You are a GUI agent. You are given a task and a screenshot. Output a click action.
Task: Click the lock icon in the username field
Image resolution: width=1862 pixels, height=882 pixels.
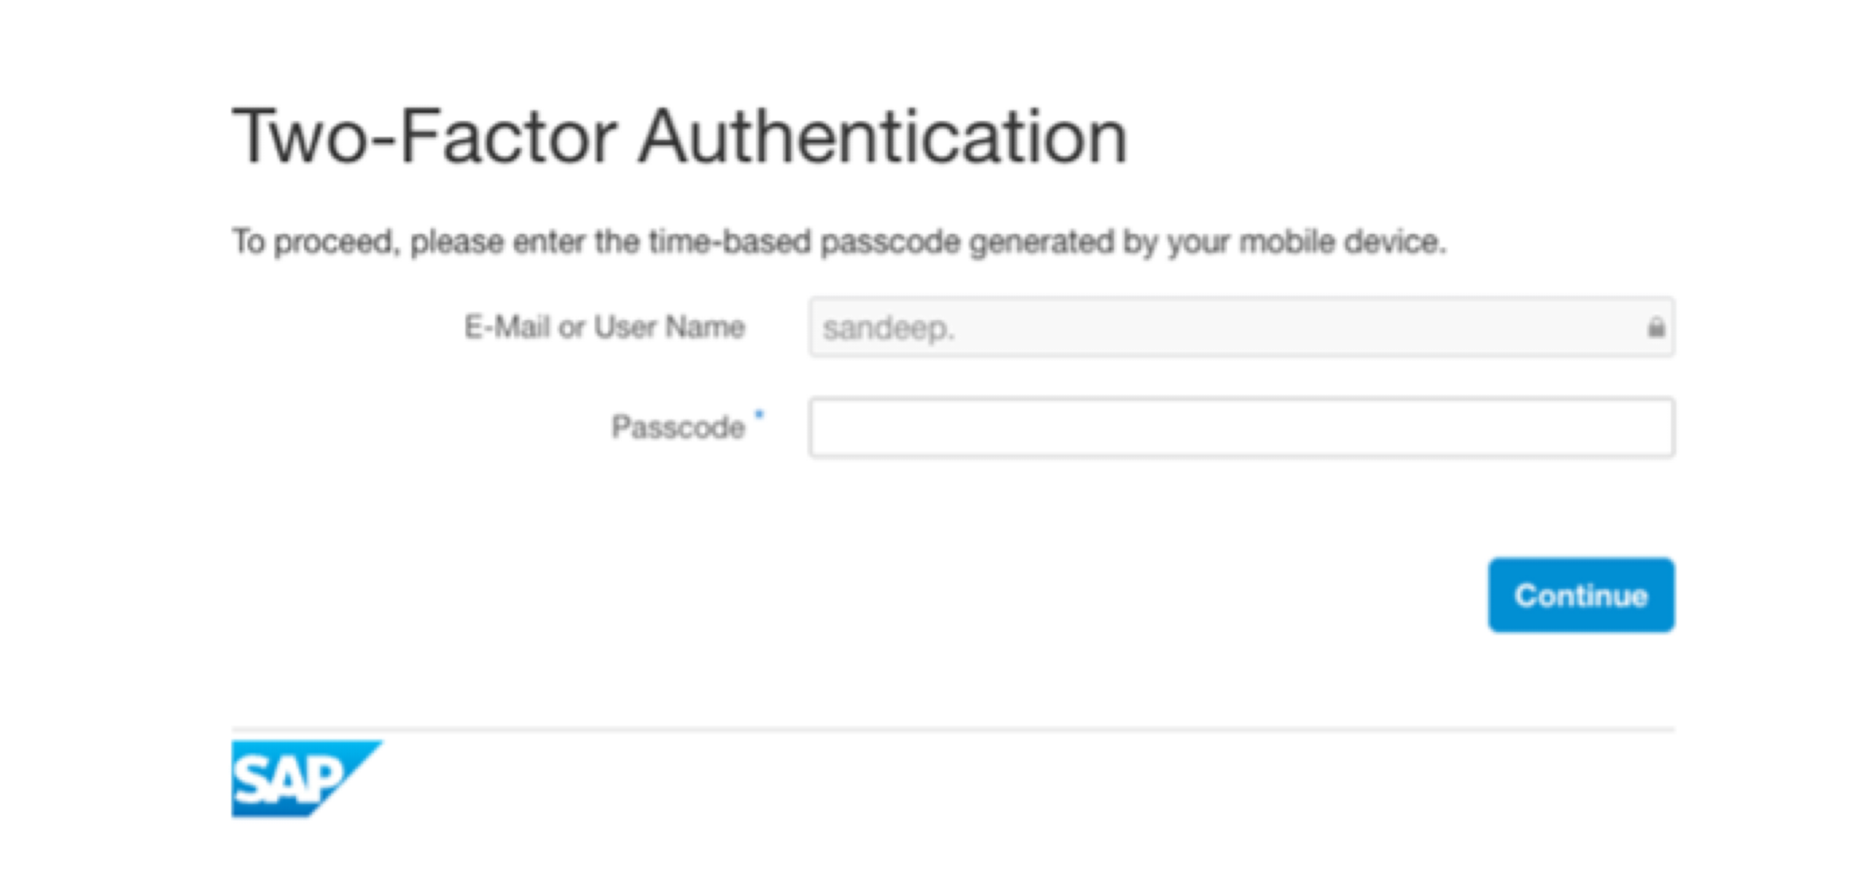(x=1656, y=327)
